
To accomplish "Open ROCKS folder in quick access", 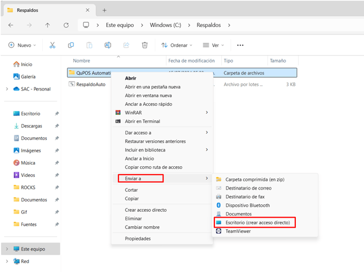I will click(x=24, y=187).
